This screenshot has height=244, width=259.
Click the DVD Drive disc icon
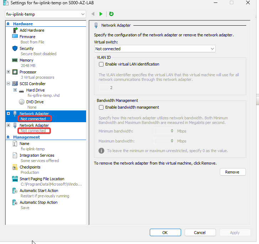point(22,102)
